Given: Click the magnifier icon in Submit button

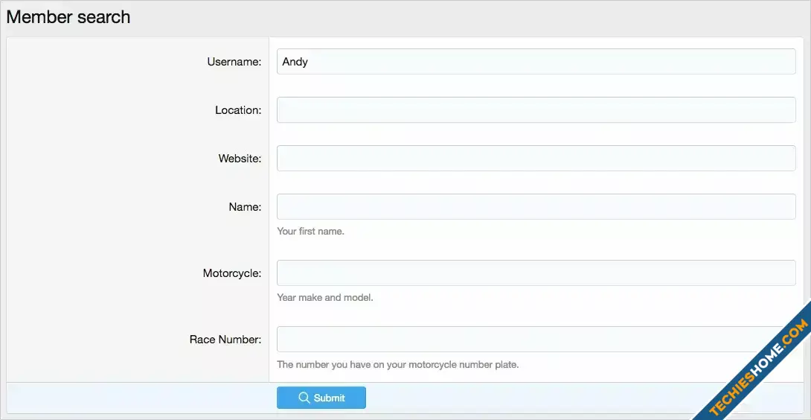Looking at the screenshot, I should coord(304,398).
